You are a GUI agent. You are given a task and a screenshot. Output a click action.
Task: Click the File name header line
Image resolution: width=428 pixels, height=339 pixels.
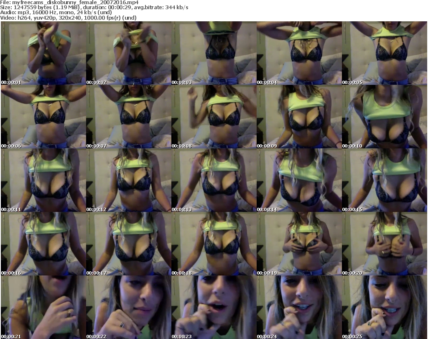[x=69, y=3]
